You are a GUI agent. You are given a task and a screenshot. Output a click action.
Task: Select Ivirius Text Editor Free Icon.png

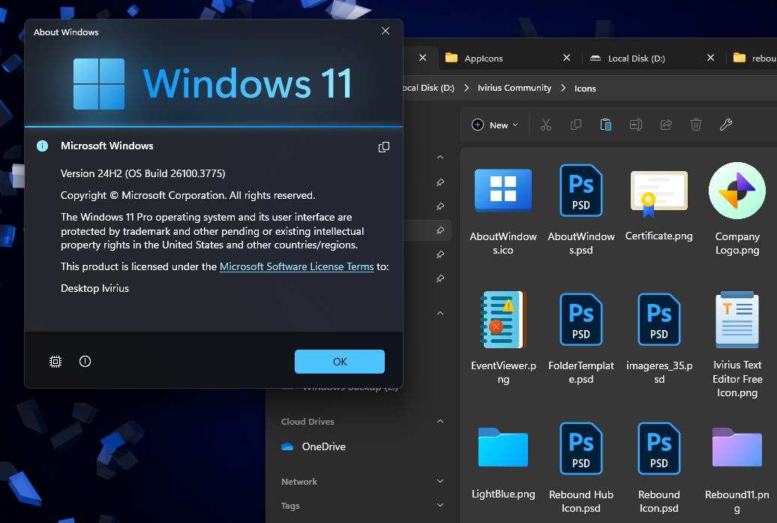(x=736, y=344)
